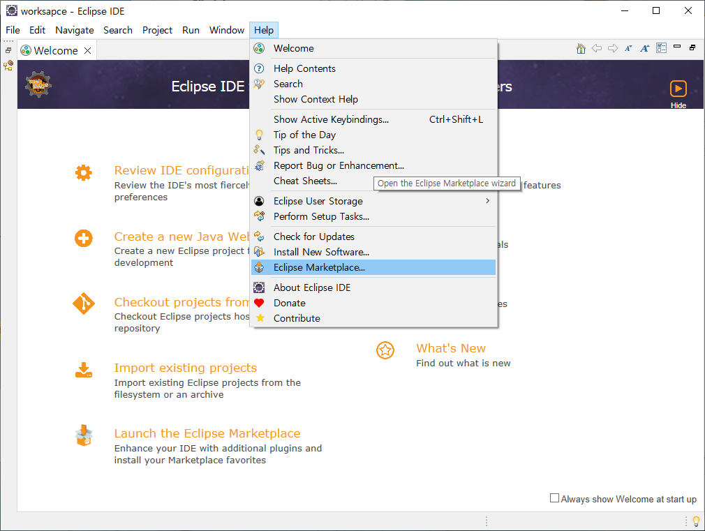
Task: Open the File menu
Action: pyautogui.click(x=13, y=30)
